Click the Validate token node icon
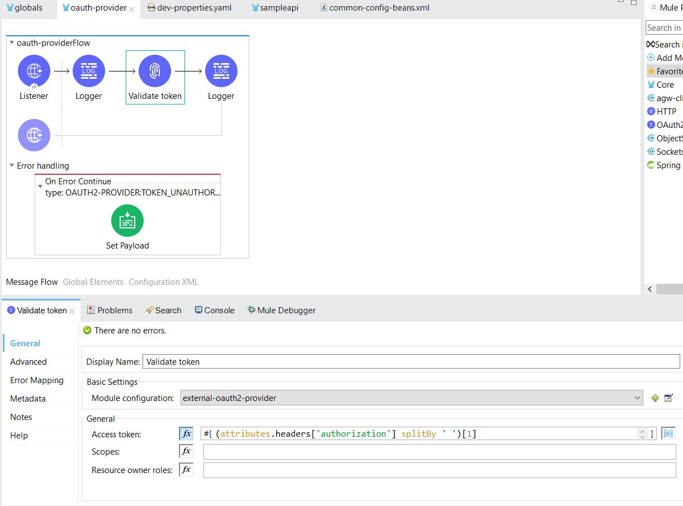 pos(155,71)
